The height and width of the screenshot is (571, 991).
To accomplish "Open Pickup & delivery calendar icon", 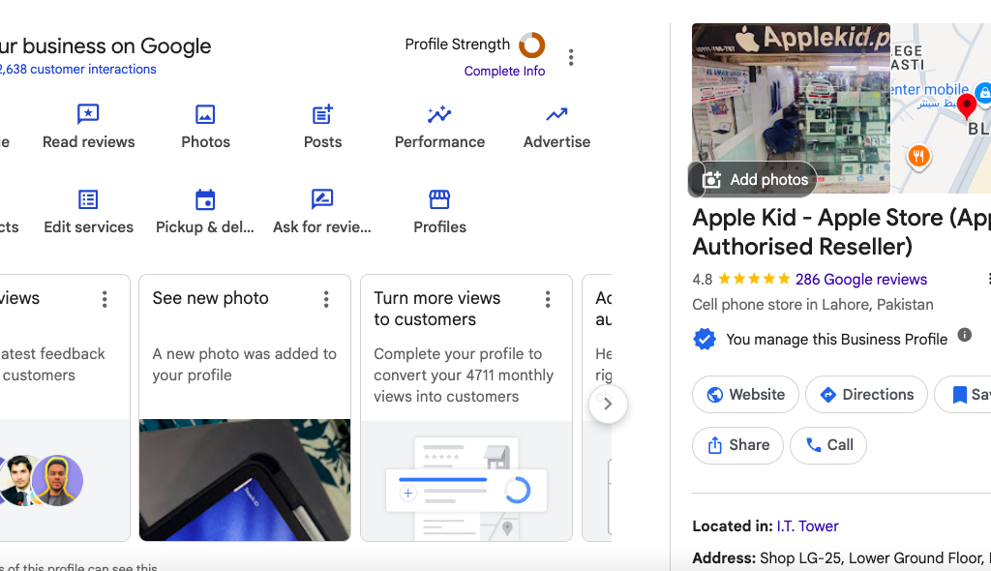I will [x=205, y=199].
